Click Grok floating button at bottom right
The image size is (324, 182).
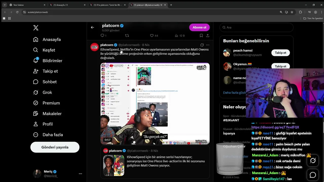tap(313, 161)
